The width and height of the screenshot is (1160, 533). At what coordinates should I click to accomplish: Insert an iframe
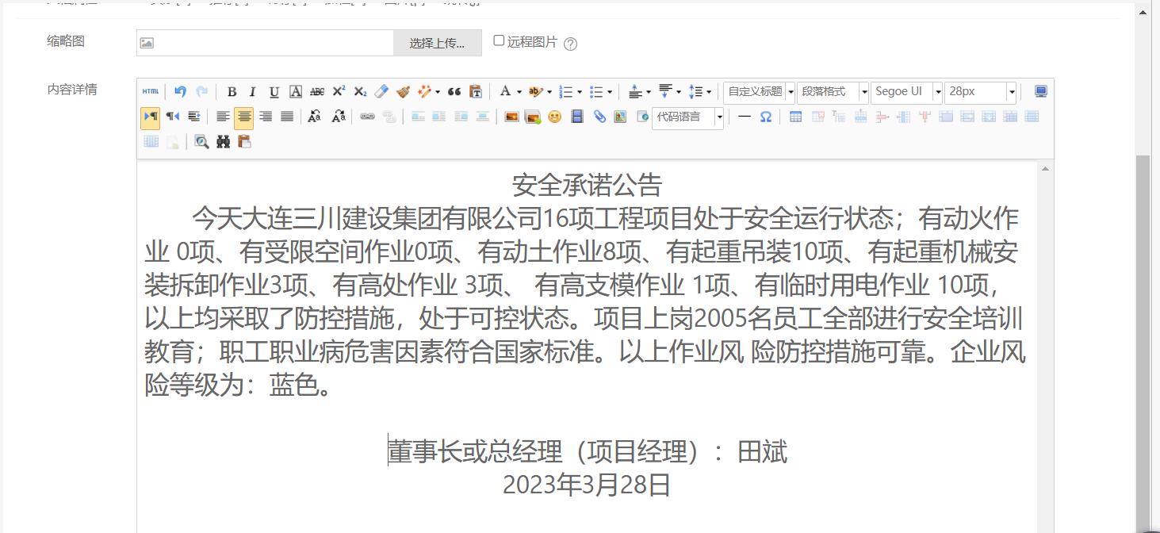point(642,117)
